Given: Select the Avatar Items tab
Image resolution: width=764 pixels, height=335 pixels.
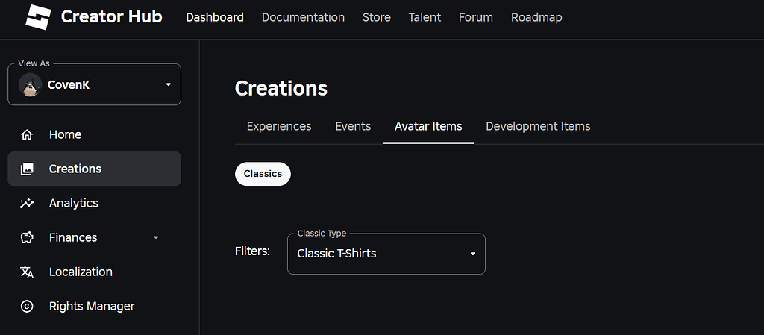Looking at the screenshot, I should pos(428,127).
